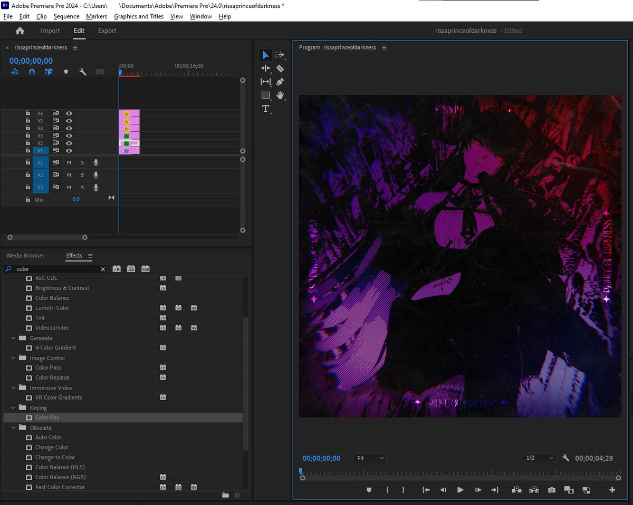Image resolution: width=633 pixels, height=505 pixels.
Task: Open playback resolution 1/2 dropdown
Action: click(539, 458)
